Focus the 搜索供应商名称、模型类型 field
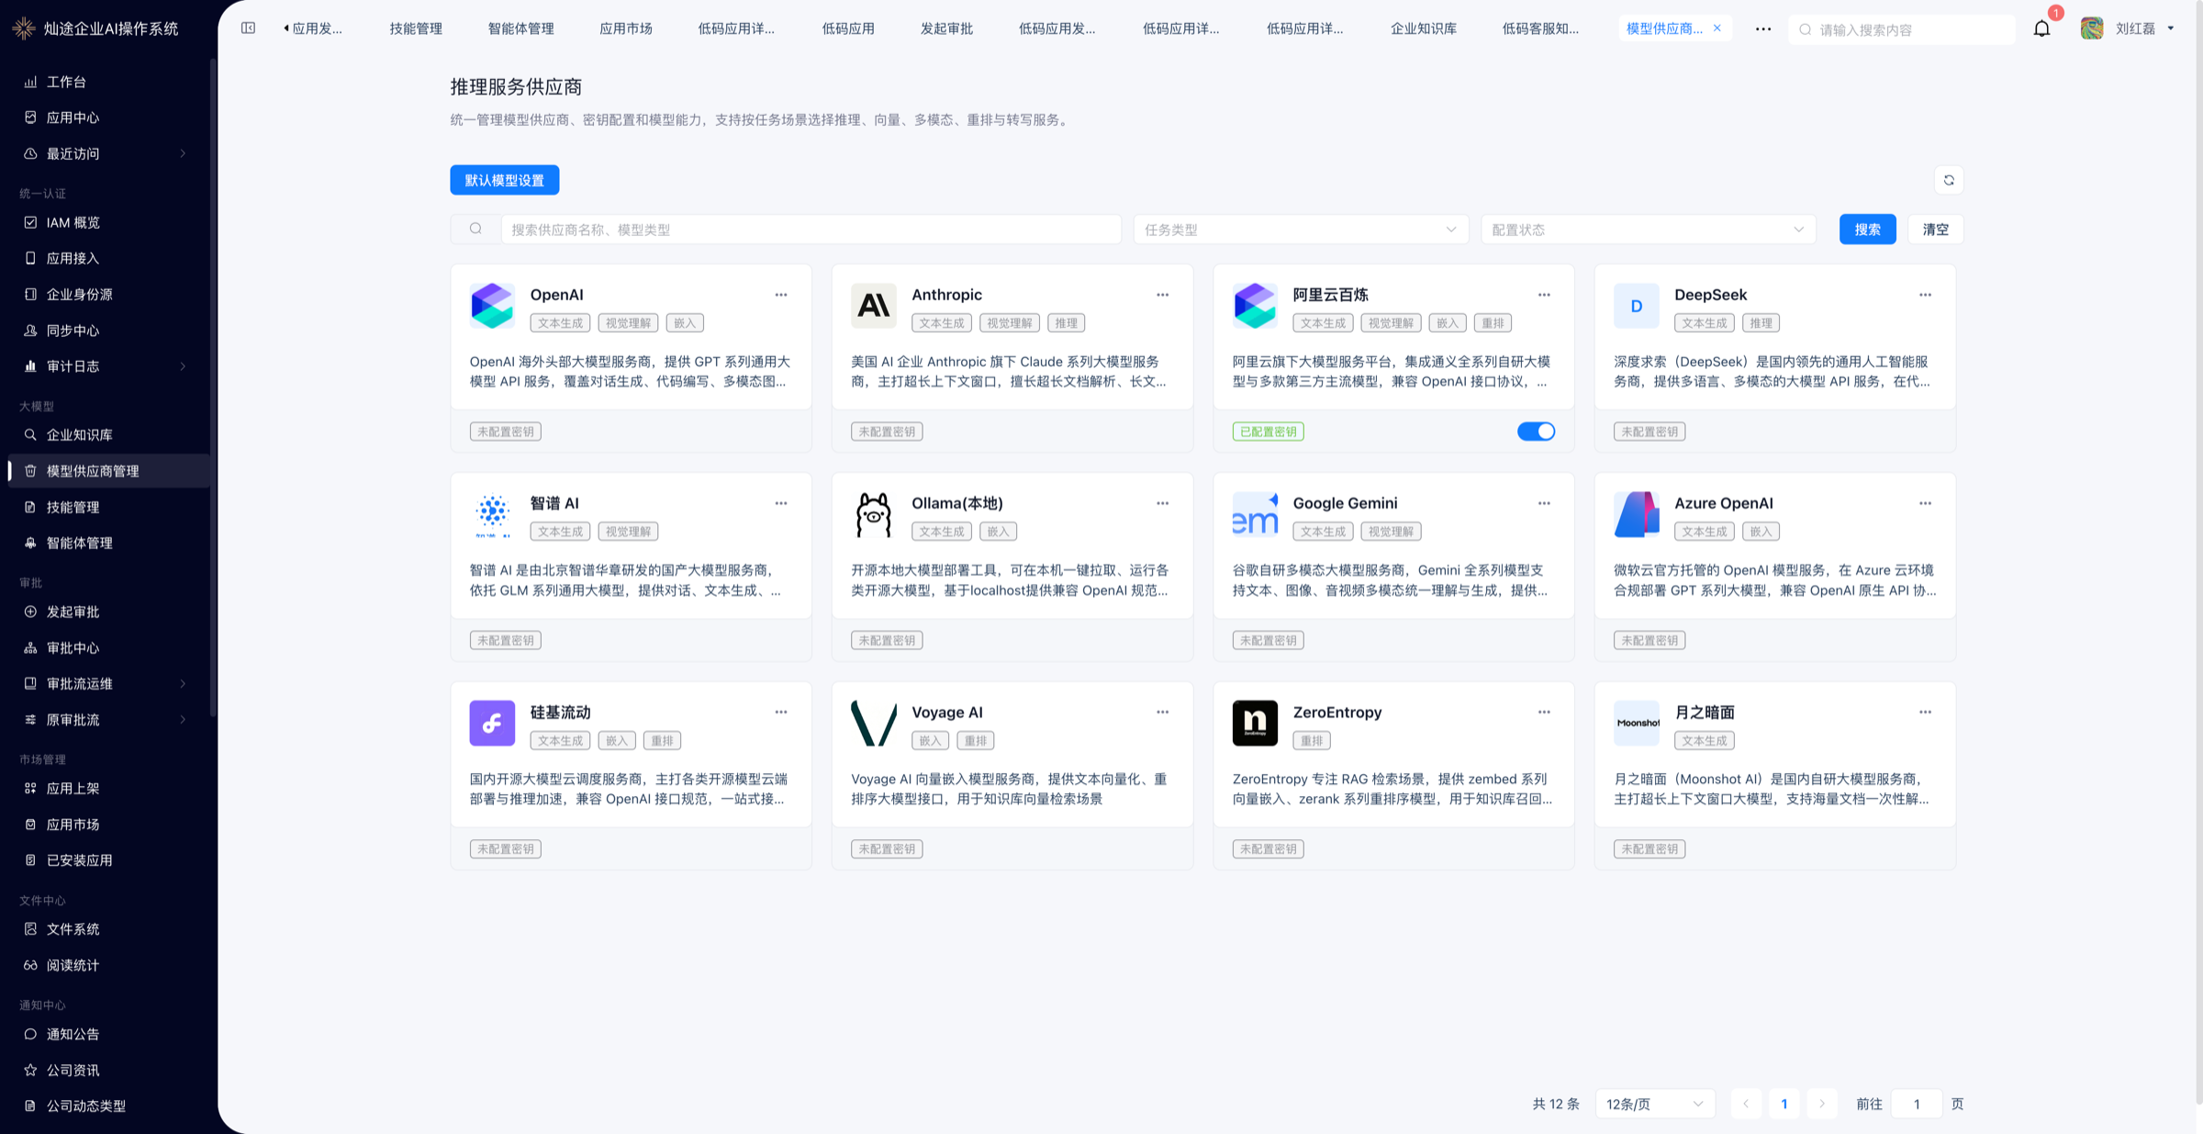The image size is (2203, 1134). 811,230
